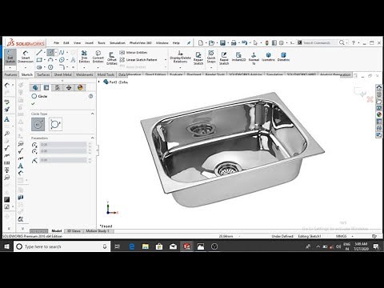Open the Insert menu
Screen dimensions: 384x288
89,42
